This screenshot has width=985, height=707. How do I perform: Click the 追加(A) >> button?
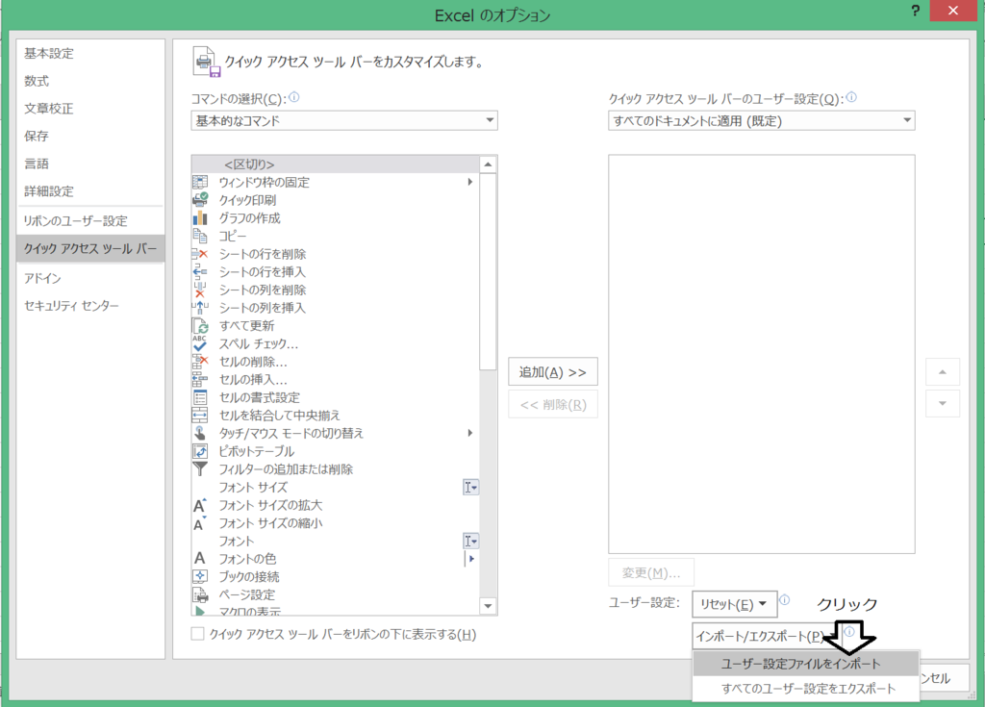(553, 371)
